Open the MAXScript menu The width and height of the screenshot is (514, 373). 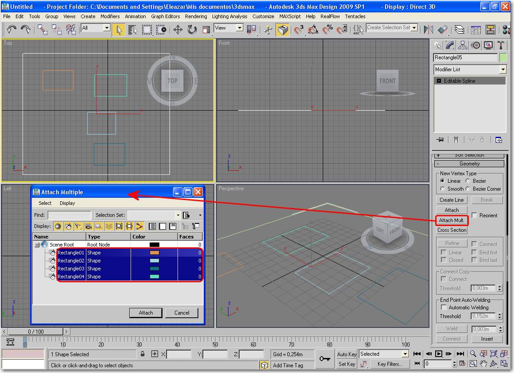pyautogui.click(x=290, y=16)
